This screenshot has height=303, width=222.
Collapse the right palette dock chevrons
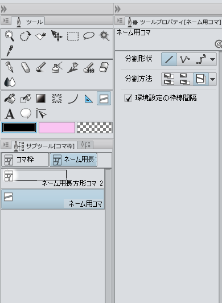click(118, 9)
